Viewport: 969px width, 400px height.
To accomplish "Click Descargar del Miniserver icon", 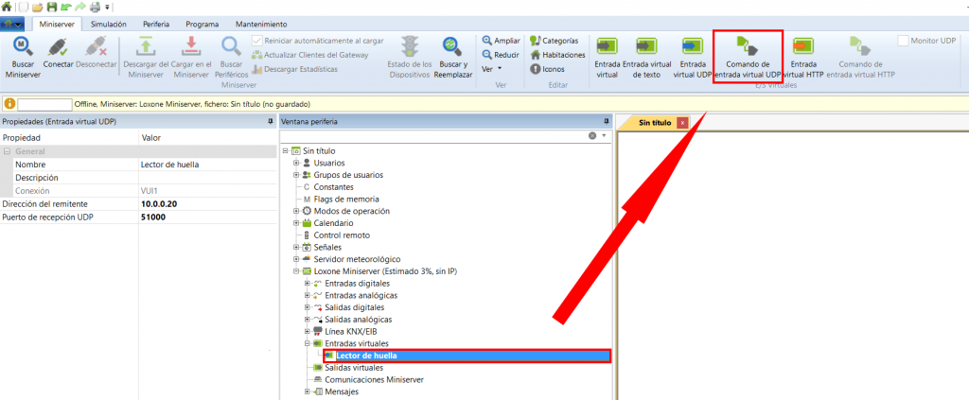I will (x=145, y=47).
